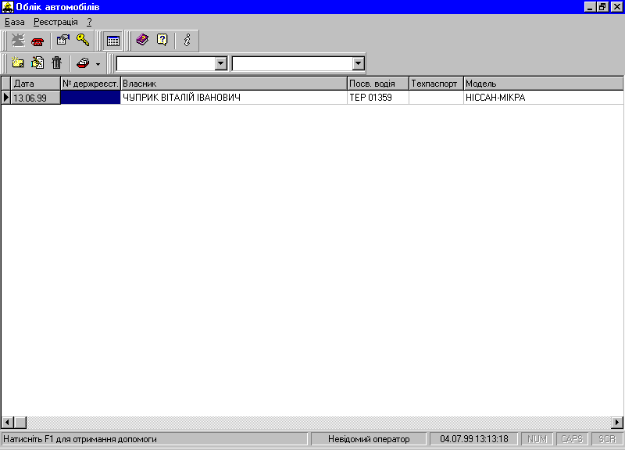Open the first filter combo box arrow

[221, 63]
